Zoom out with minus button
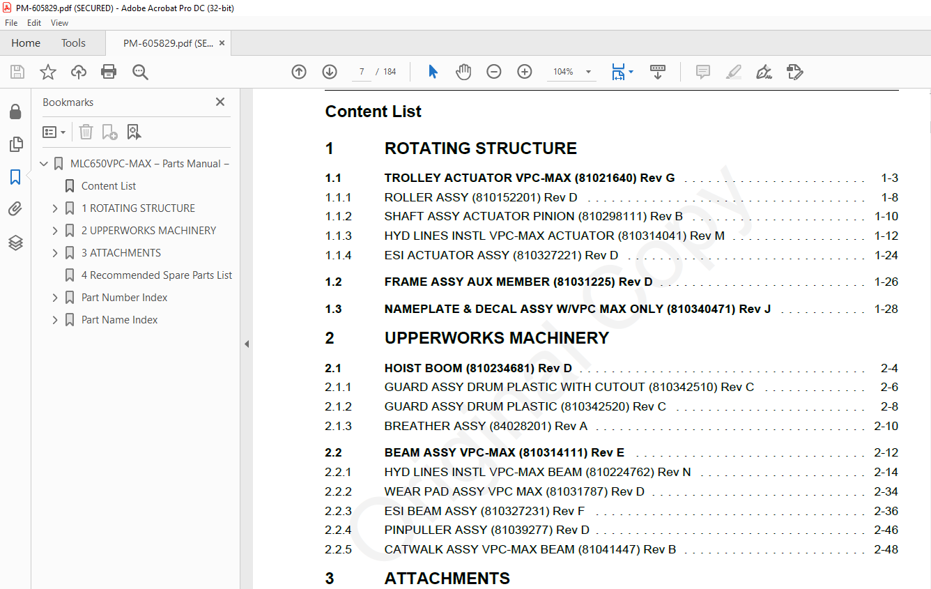The width and height of the screenshot is (931, 589). [x=494, y=72]
